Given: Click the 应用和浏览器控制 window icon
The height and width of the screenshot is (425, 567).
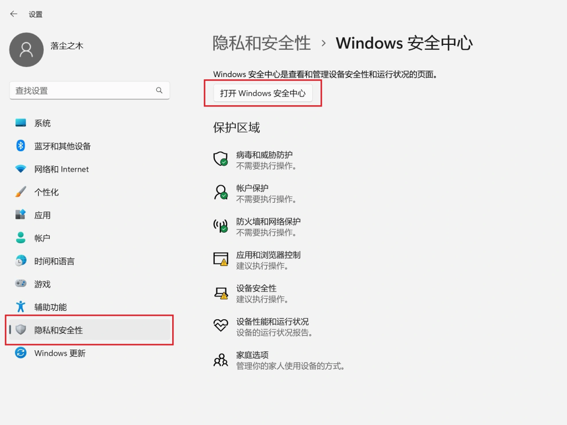Looking at the screenshot, I should 220,259.
